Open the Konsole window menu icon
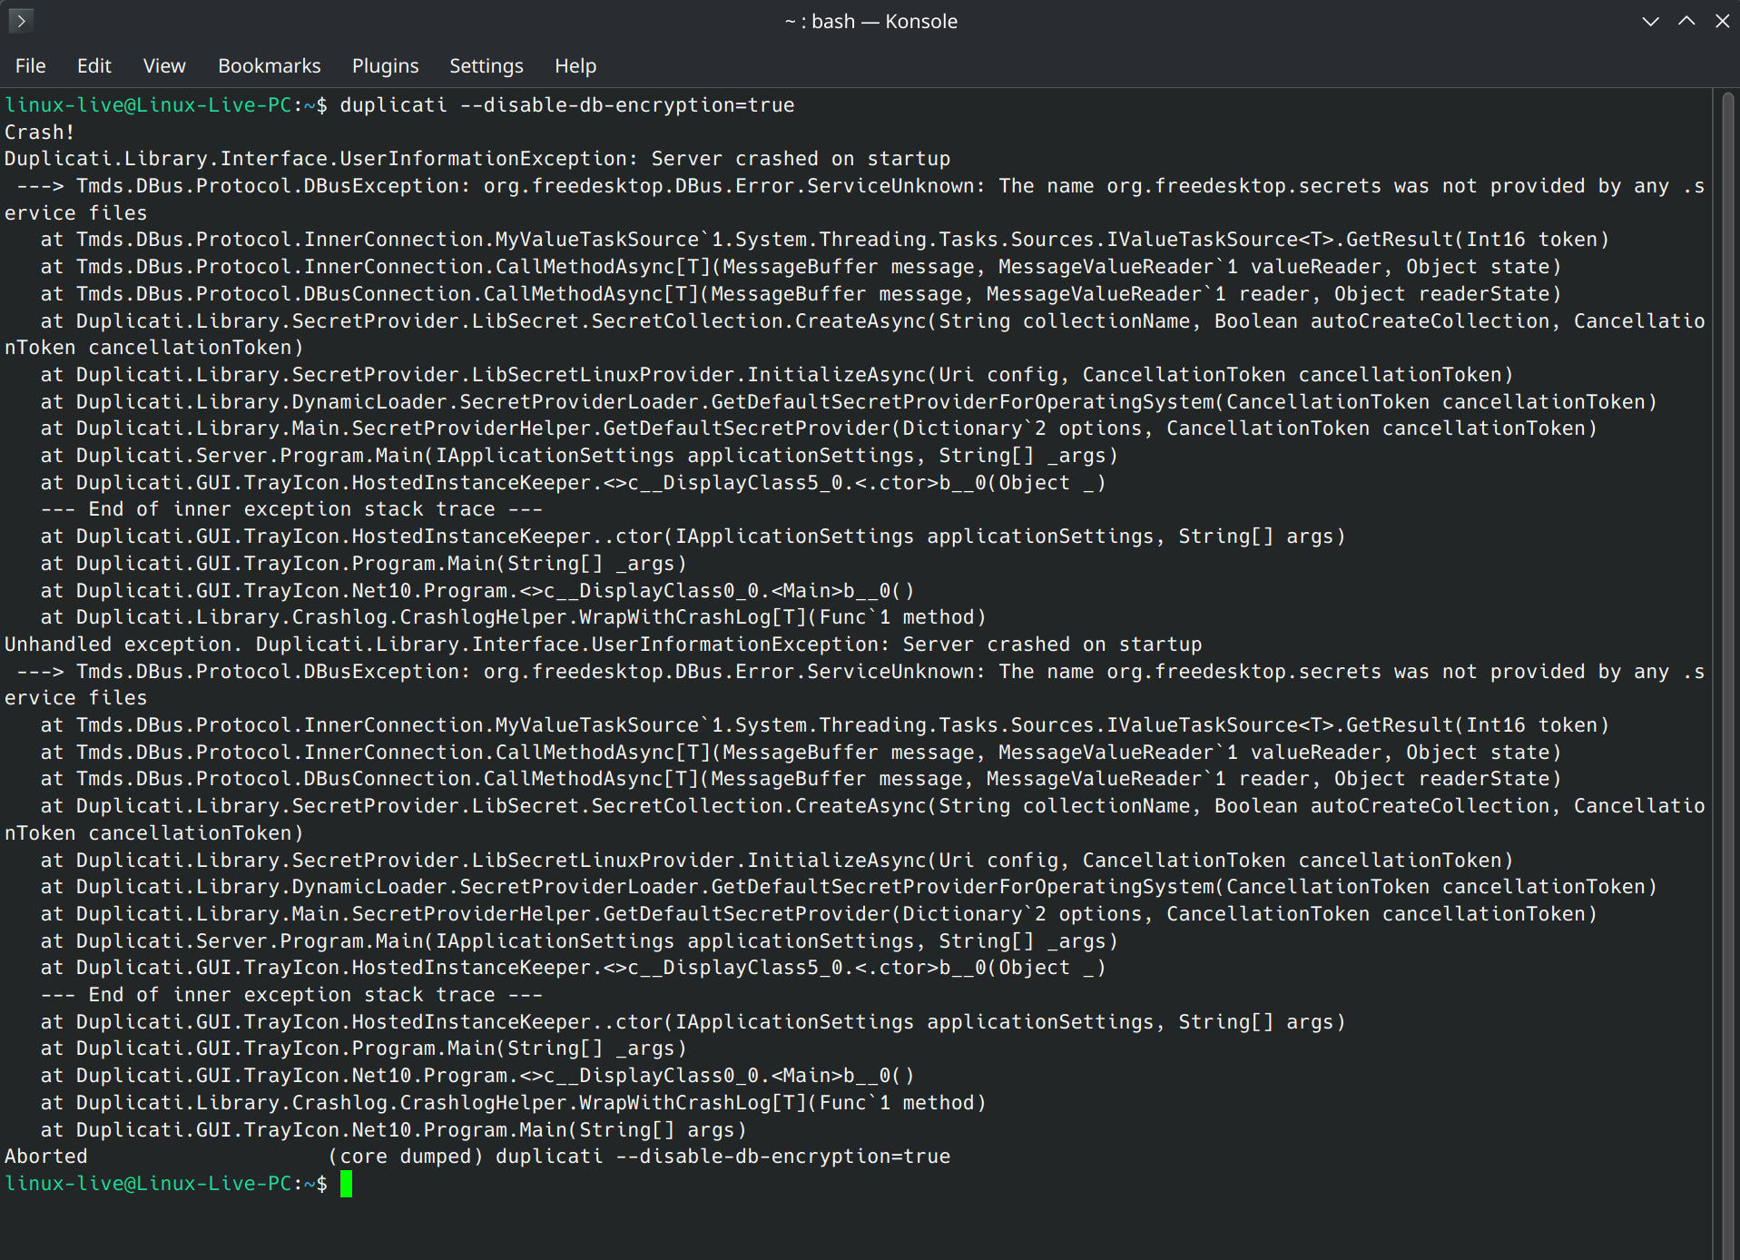The image size is (1740, 1260). 20,20
